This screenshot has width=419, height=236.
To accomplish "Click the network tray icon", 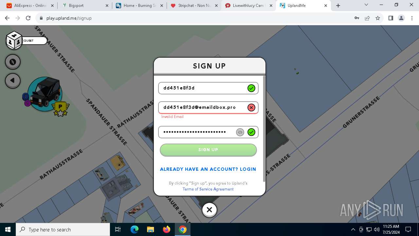I will click(x=369, y=229).
